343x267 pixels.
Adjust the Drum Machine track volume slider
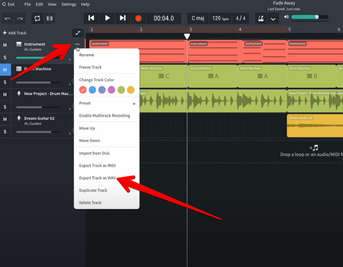38,82
